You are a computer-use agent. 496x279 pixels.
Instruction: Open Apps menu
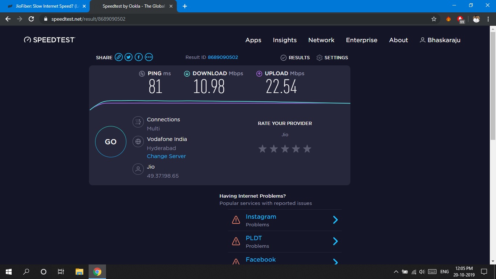pos(253,40)
